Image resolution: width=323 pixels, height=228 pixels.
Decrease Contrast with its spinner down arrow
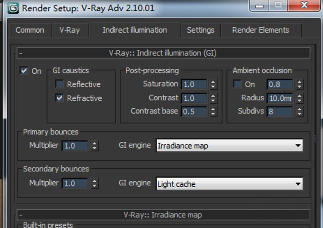213,100
